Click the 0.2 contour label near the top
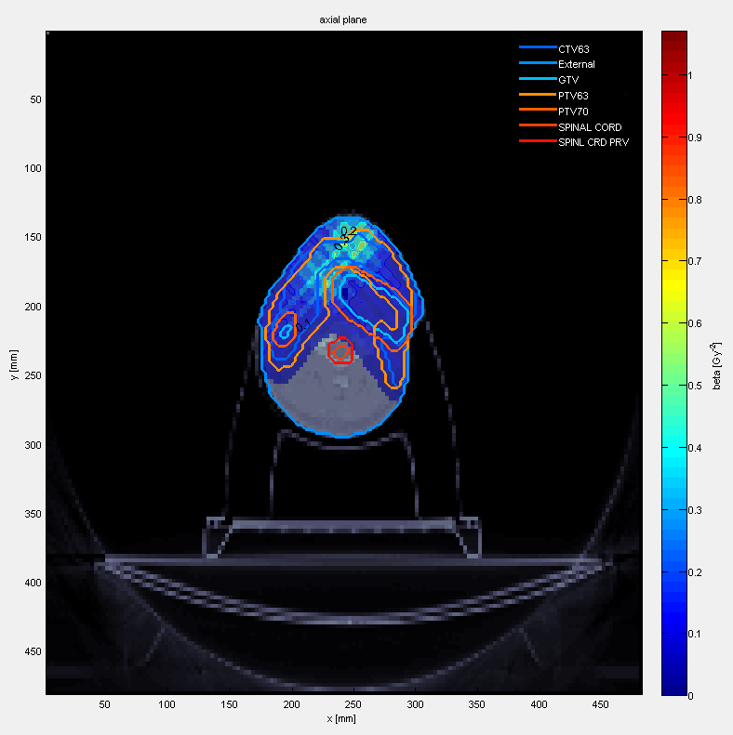The image size is (733, 735). 348,230
